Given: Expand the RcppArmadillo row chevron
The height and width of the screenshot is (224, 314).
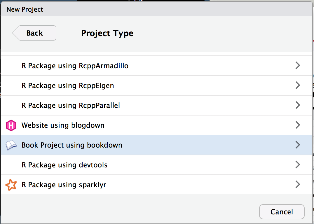Looking at the screenshot, I should (x=298, y=65).
